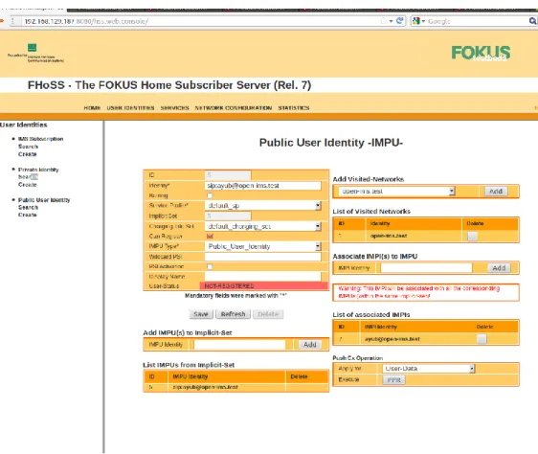Click open-ims.test in Visited Networks list
The width and height of the screenshot is (538, 454).
[x=389, y=236]
